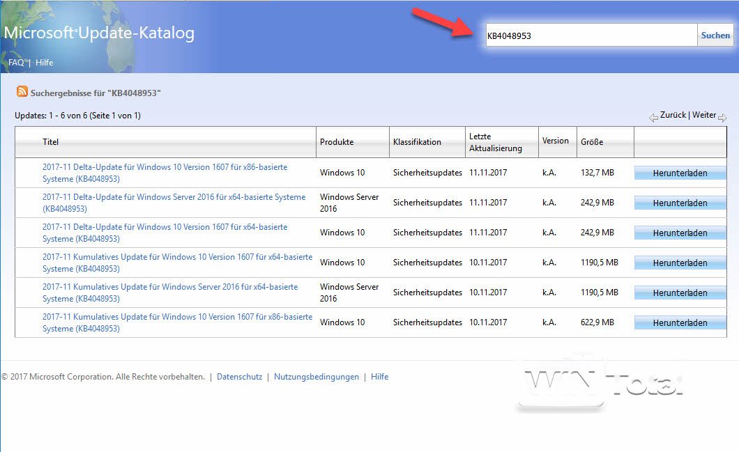Sort results by Version column

click(555, 141)
